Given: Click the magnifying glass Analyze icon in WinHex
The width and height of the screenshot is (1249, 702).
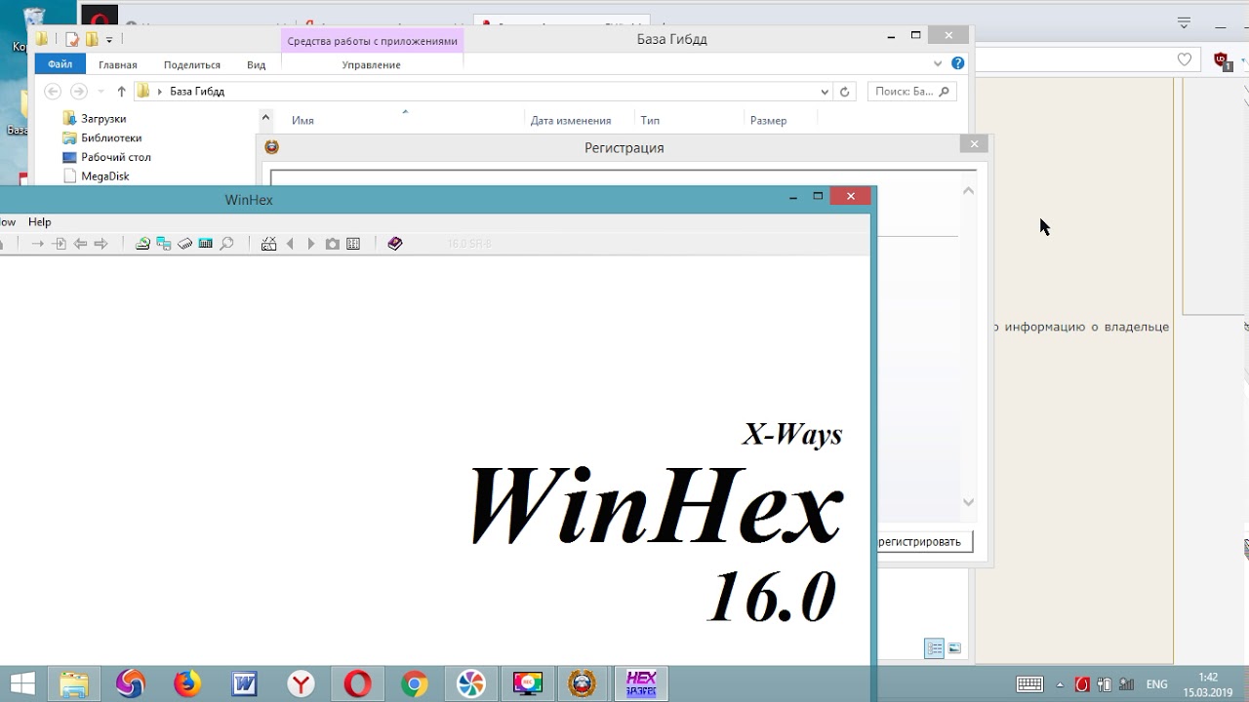Looking at the screenshot, I should (226, 244).
